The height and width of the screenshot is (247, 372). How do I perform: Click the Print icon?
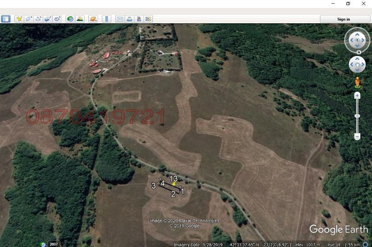click(129, 19)
